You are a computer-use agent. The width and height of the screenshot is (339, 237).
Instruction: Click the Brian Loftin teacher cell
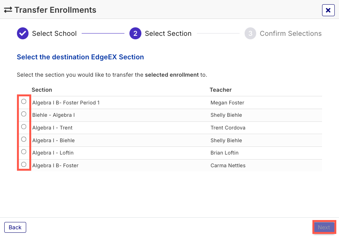click(x=225, y=153)
